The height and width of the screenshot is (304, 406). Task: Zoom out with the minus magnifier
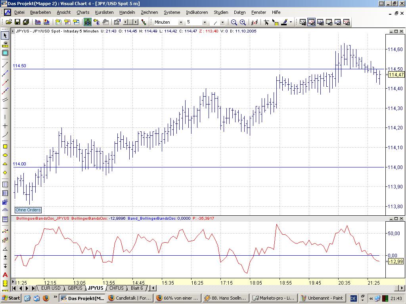(x=234, y=22)
